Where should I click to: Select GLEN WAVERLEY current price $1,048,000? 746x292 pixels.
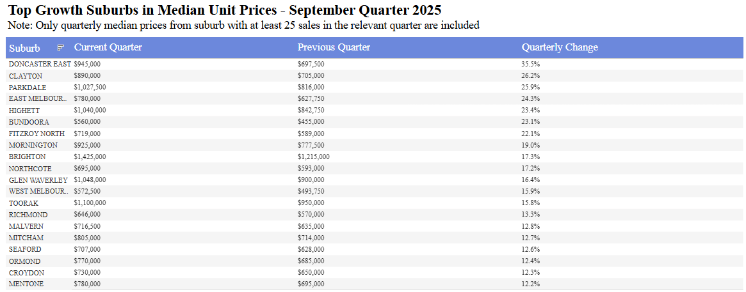[x=90, y=180]
